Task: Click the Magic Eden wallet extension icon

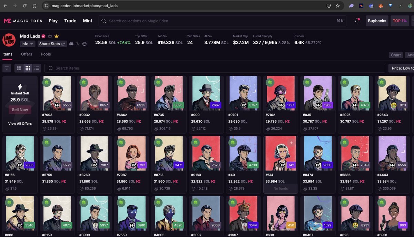Action: tap(361, 6)
